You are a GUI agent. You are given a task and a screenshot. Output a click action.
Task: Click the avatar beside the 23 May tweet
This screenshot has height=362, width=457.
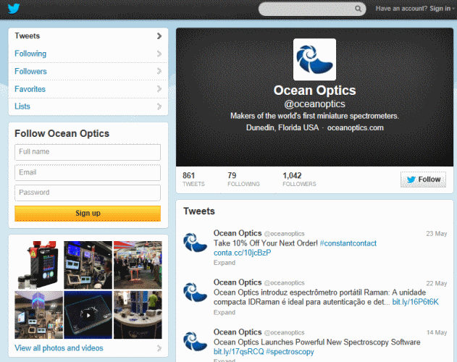(196, 243)
